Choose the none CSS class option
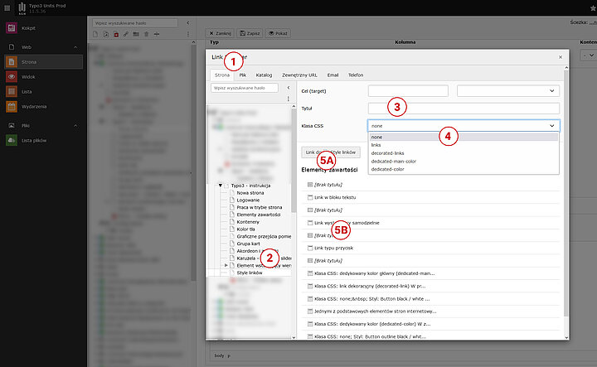The image size is (597, 367). coord(464,138)
